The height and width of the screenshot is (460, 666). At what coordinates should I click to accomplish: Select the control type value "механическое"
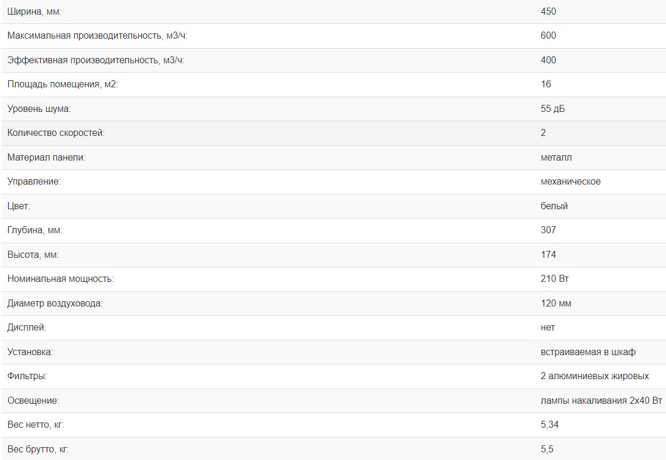[x=571, y=182]
